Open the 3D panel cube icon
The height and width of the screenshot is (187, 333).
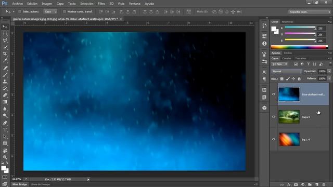[x=264, y=108]
